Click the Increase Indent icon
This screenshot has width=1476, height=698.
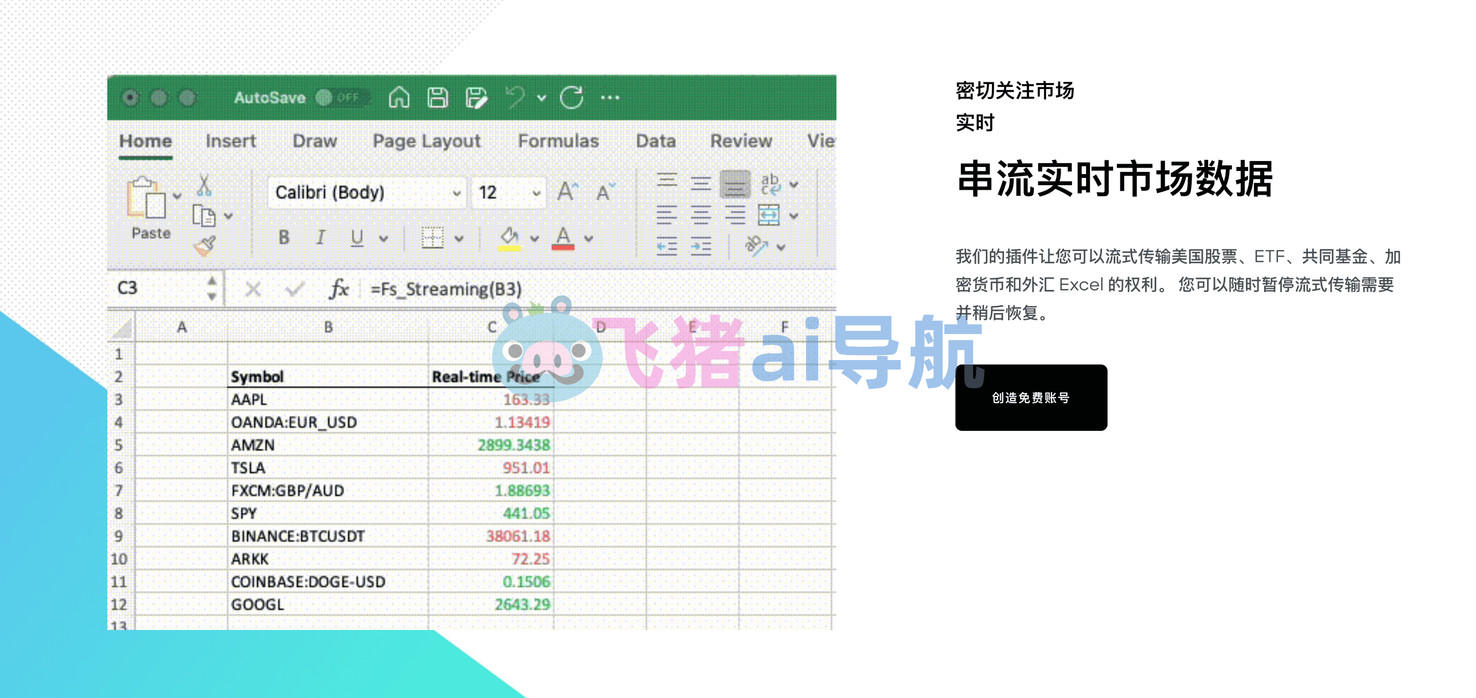(x=700, y=247)
